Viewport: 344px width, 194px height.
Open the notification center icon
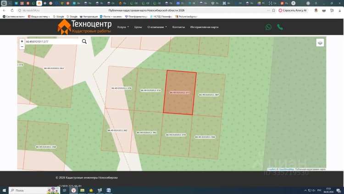tap(339, 190)
